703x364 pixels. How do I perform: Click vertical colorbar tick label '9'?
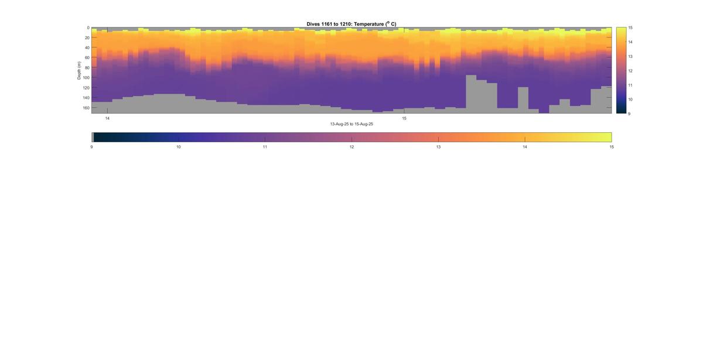tap(629, 114)
